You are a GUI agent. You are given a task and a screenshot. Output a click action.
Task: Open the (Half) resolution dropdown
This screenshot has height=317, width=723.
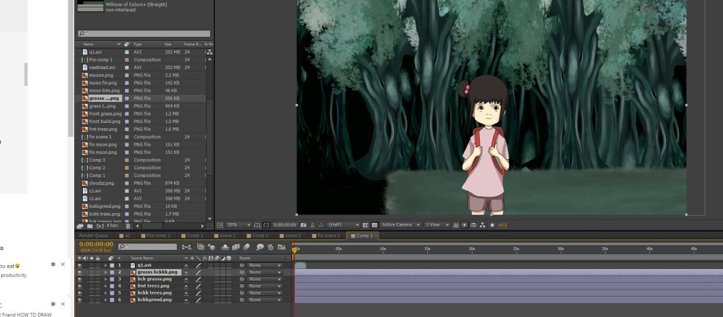tap(343, 225)
